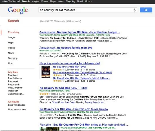The width and height of the screenshot is (155, 131).
Task: Limit results to Past month
Action: point(14,85)
